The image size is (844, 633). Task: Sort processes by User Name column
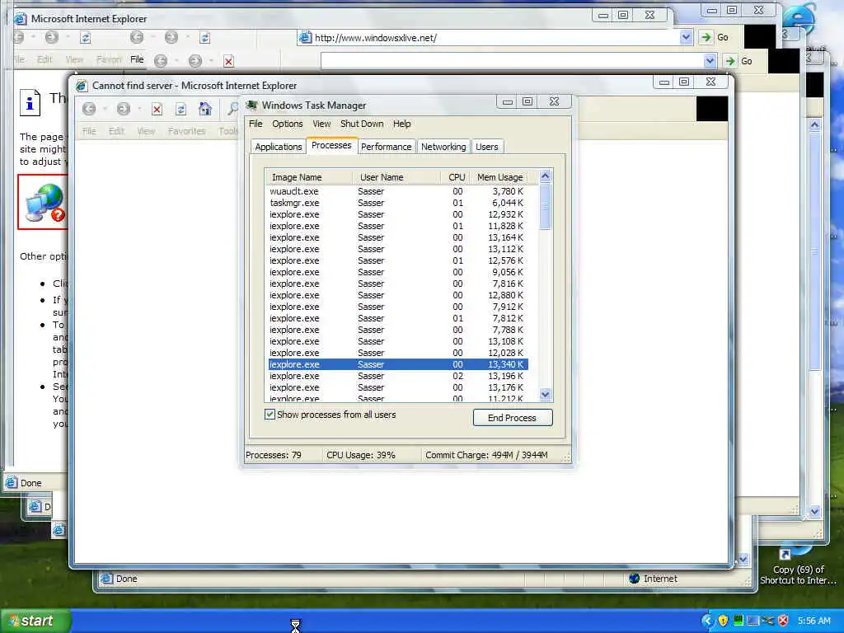[x=395, y=177]
